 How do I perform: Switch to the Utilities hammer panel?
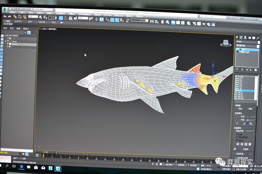coord(258,38)
